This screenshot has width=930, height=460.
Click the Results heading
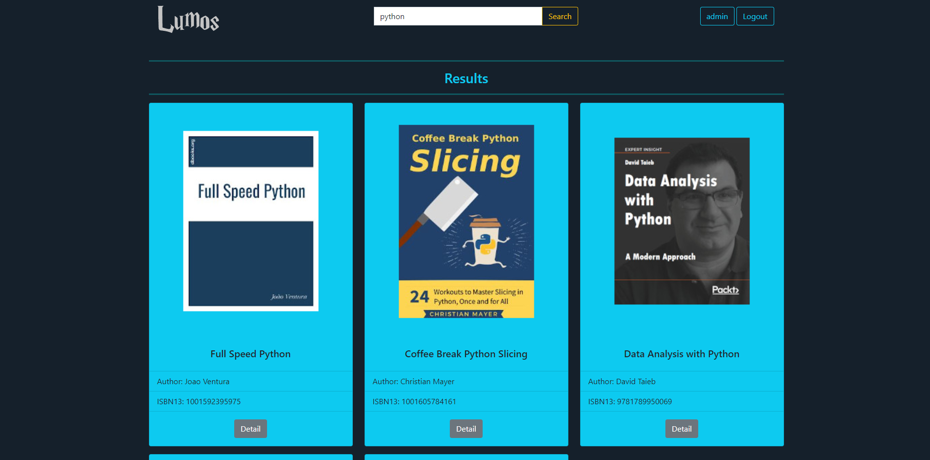click(465, 78)
